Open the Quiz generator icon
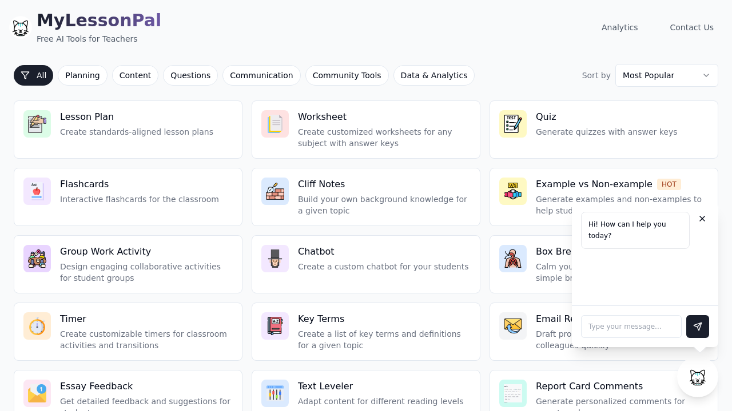The image size is (732, 411). (x=513, y=124)
